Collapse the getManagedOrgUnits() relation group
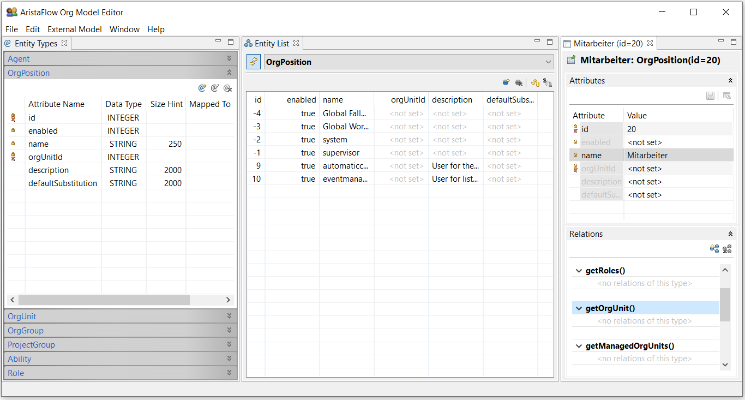The height and width of the screenshot is (400, 745). (x=579, y=346)
